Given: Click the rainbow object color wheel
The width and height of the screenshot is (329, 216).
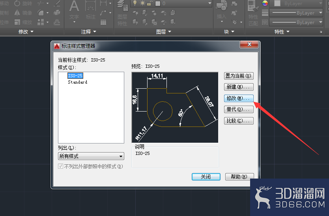Looking at the screenshot, I should tap(265, 3).
